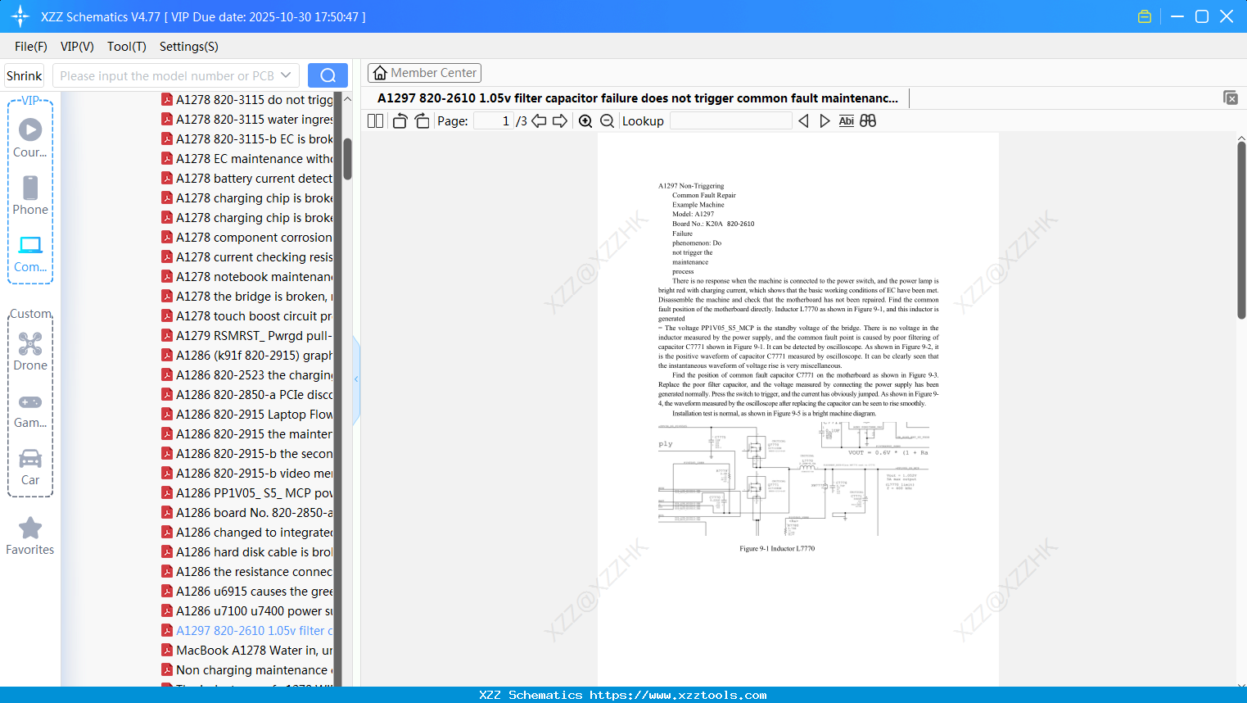1247x703 pixels.
Task: Open Favorites in the sidebar
Action: (x=30, y=536)
